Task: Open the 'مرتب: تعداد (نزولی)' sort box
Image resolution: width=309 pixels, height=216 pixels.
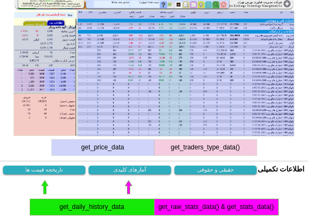Action: [145, 4]
